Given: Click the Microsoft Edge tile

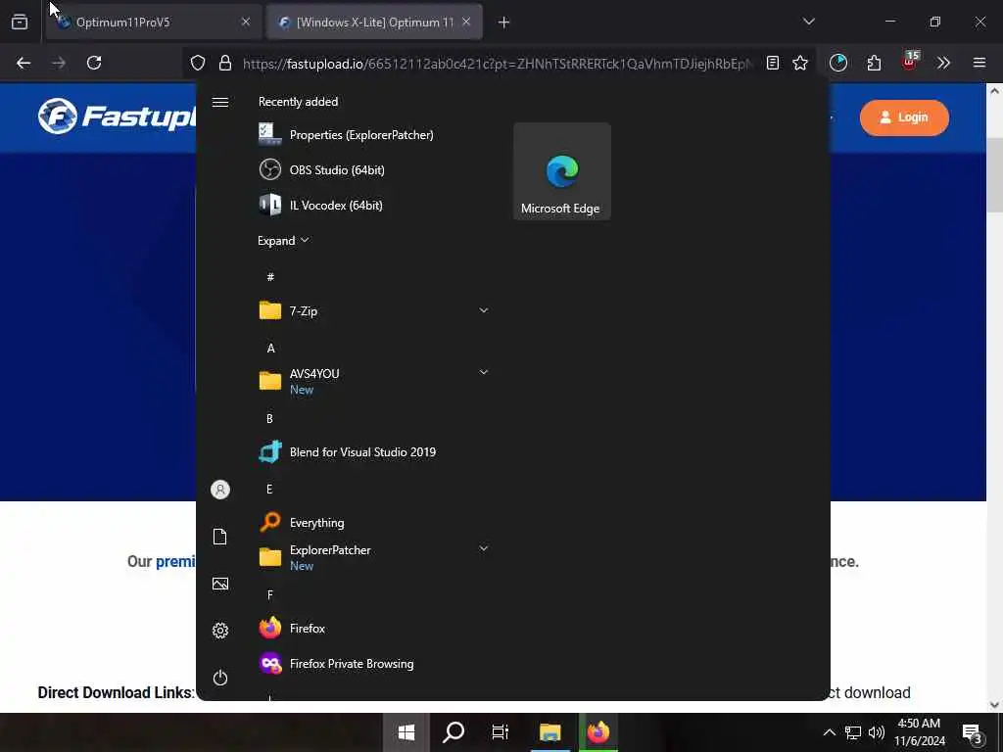Looking at the screenshot, I should [x=561, y=171].
